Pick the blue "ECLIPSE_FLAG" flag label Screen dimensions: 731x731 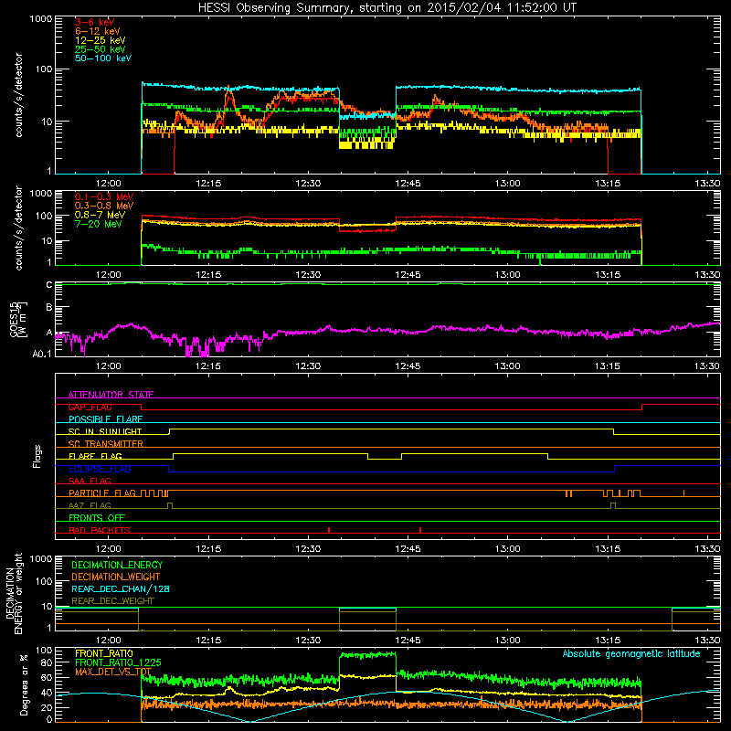tap(100, 469)
